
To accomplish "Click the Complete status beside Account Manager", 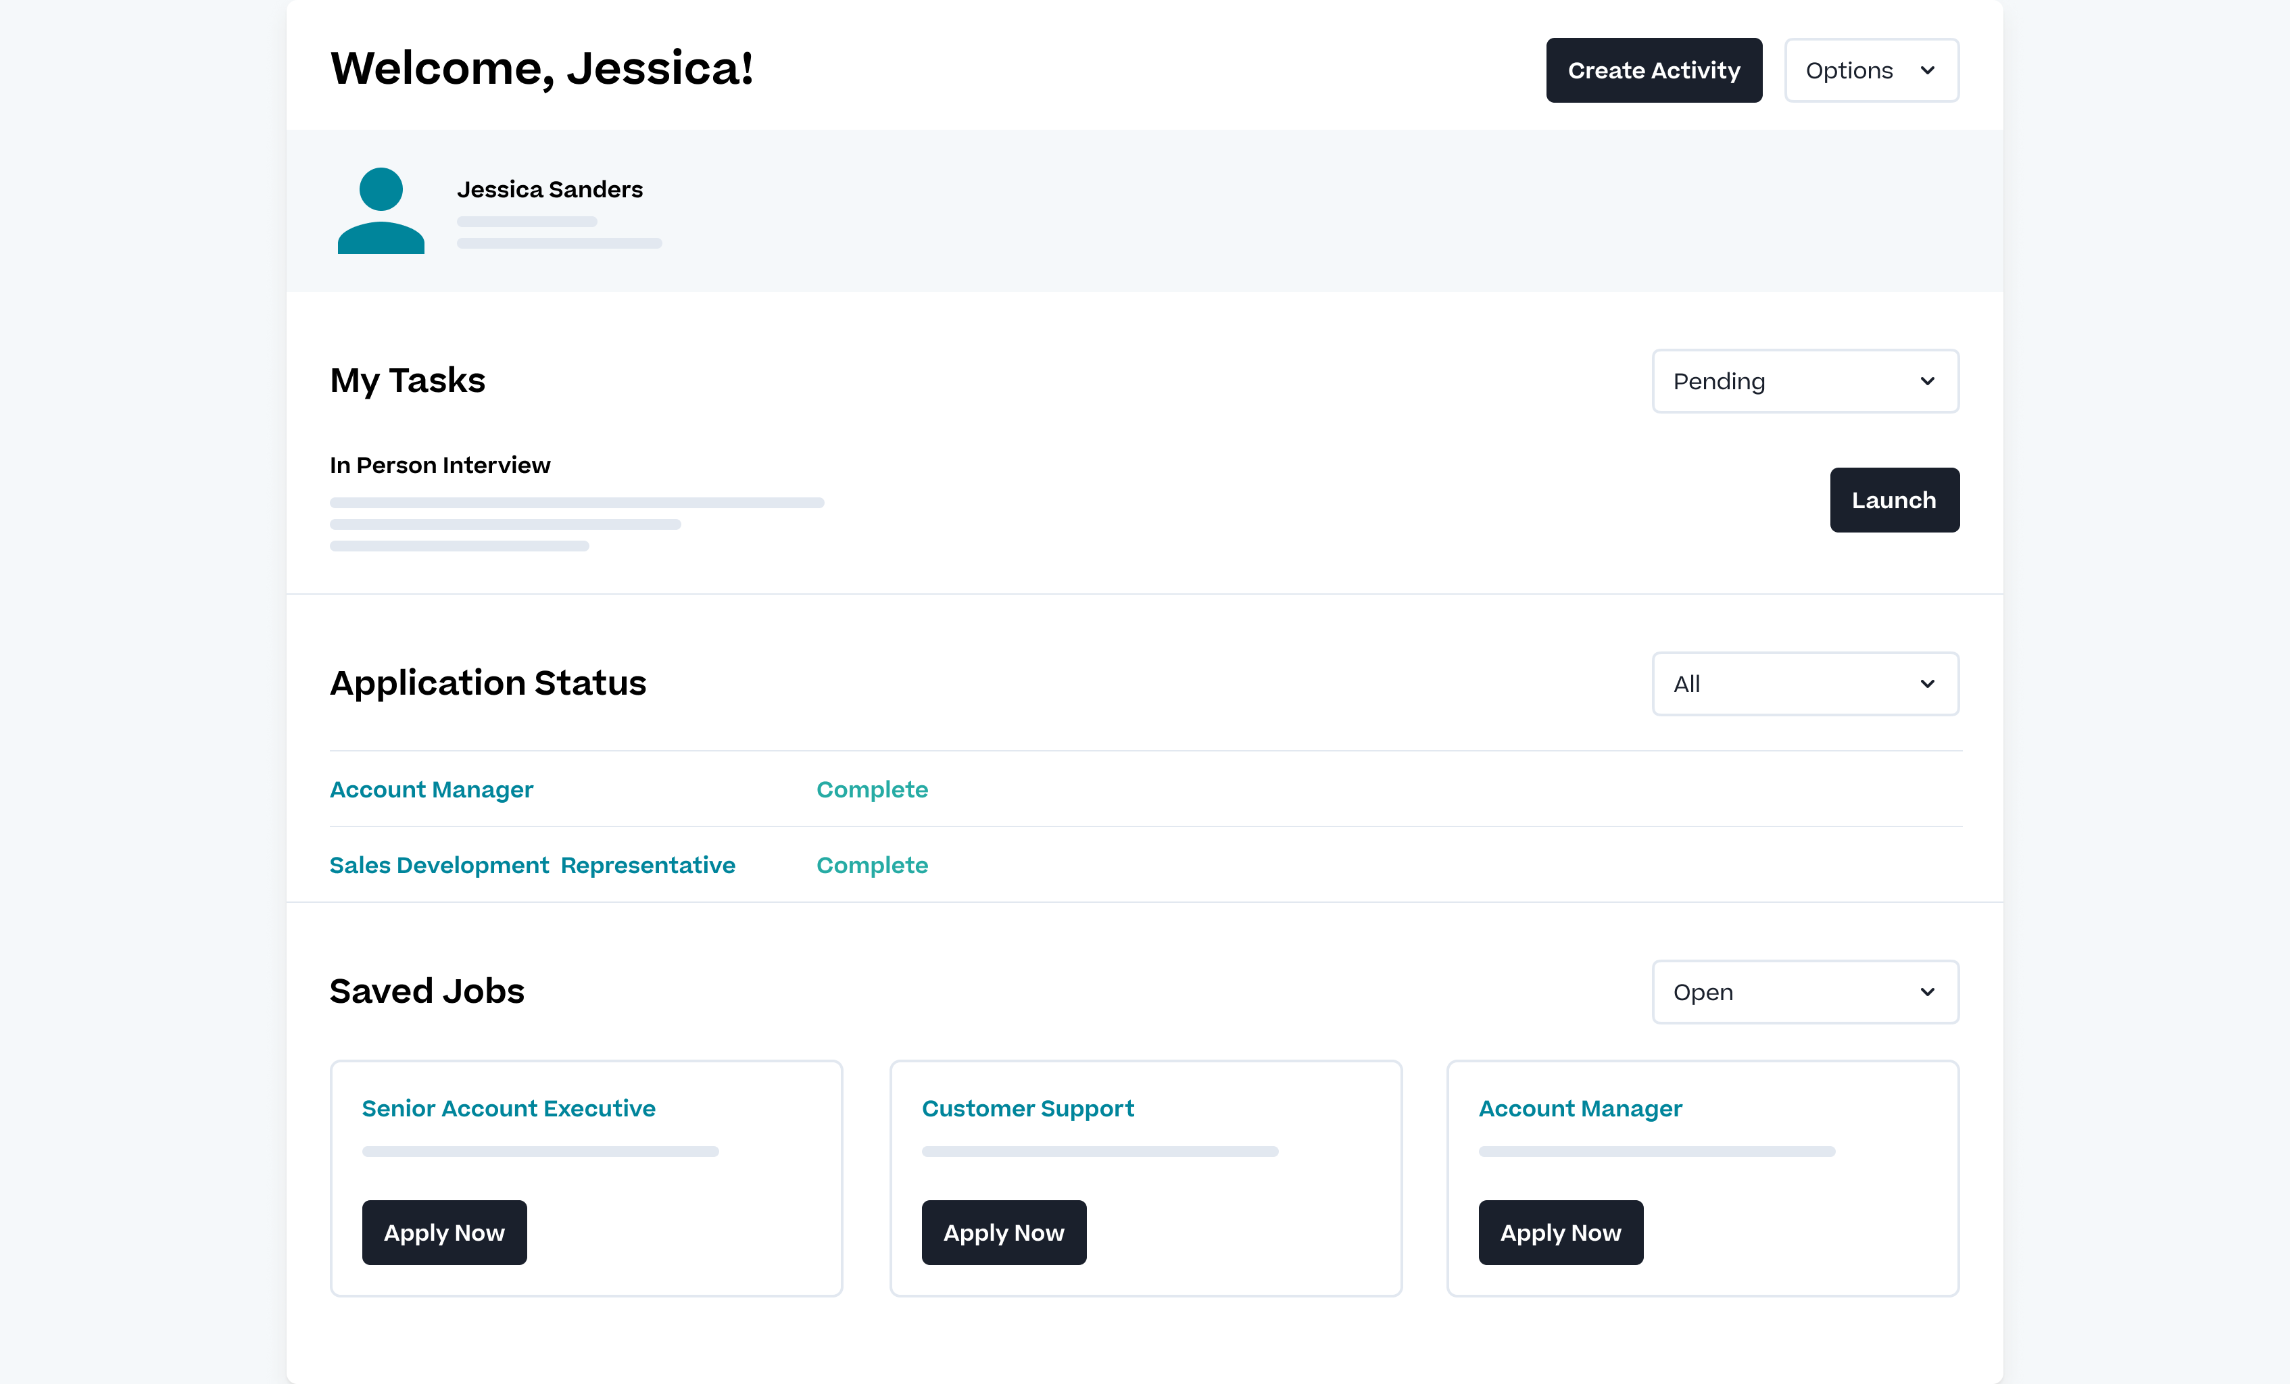I will point(872,789).
